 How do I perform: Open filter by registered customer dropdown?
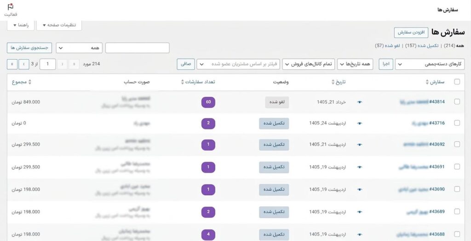tap(238, 64)
